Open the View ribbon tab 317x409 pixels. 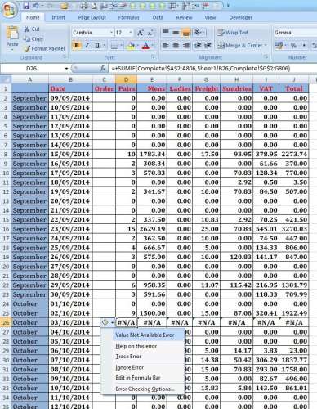(210, 17)
